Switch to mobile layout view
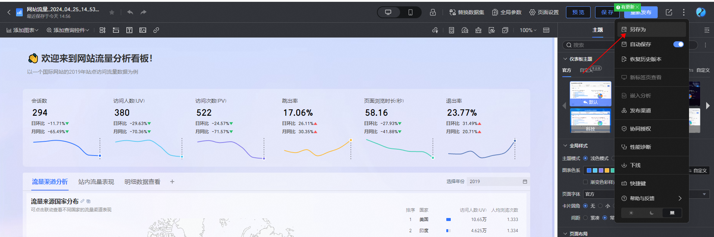The image size is (714, 237). [x=410, y=12]
